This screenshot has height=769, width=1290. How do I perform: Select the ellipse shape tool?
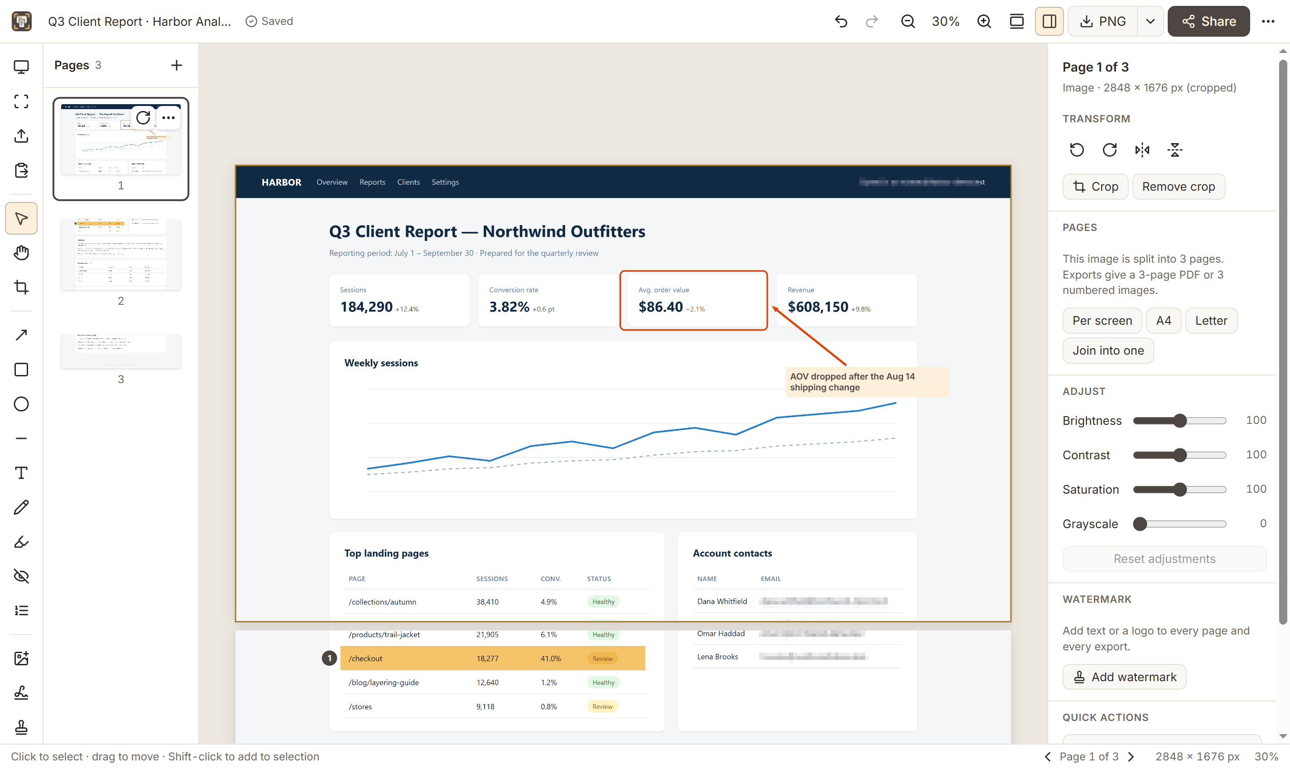21,404
